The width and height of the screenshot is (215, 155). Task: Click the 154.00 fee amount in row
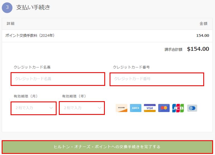pos(203,35)
